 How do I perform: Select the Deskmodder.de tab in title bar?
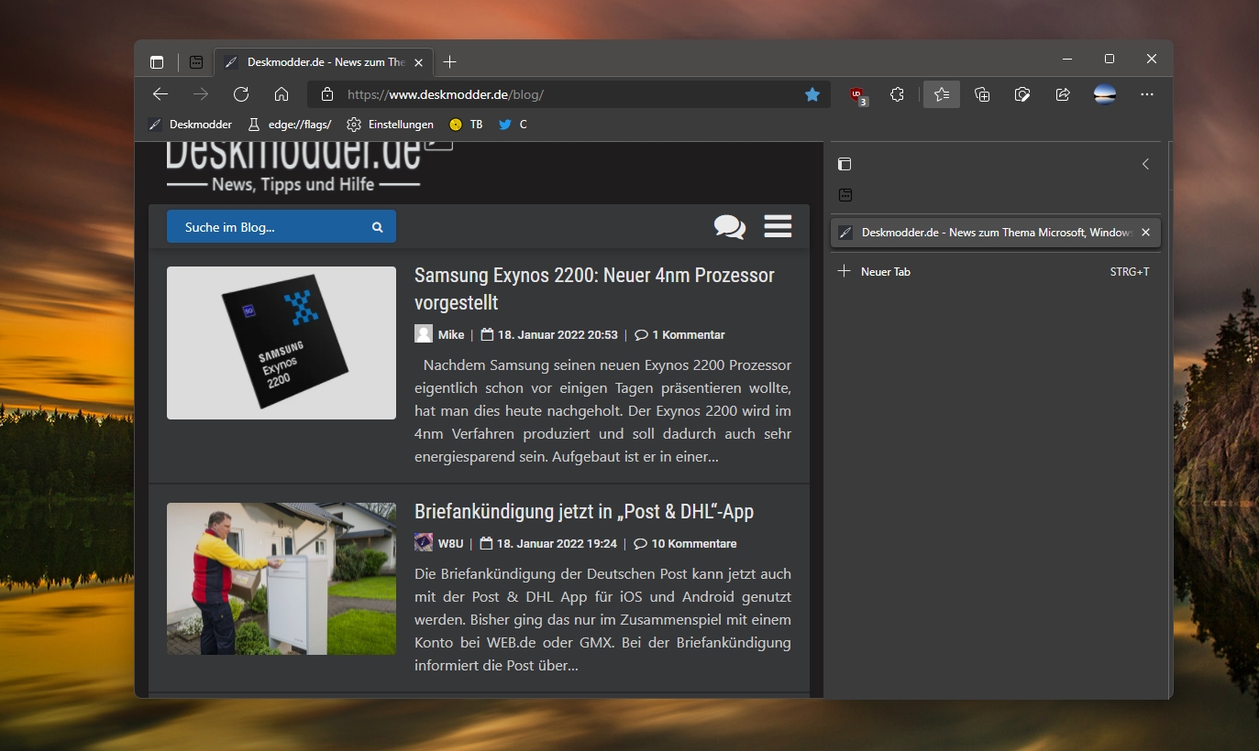[x=323, y=62]
